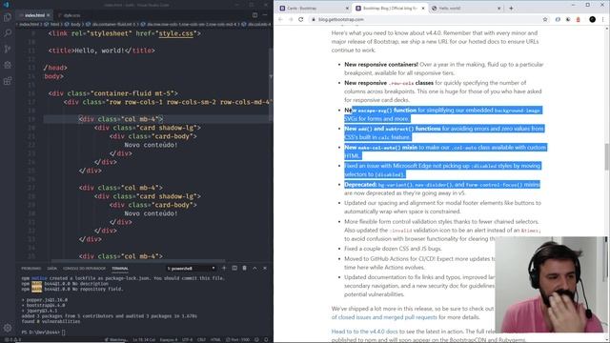This screenshot has height=343, width=610.
Task: Open notifications bell in status bar
Action: (266, 340)
